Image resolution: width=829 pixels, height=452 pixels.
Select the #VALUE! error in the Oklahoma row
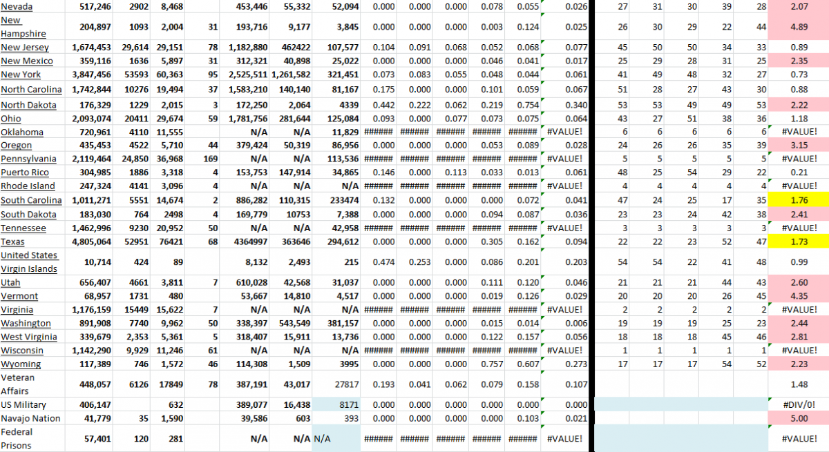565,132
